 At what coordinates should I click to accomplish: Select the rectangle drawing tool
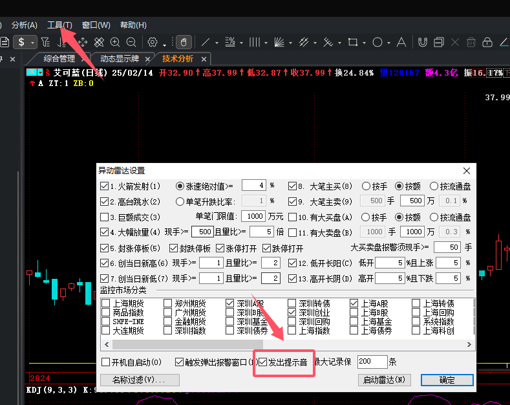tap(353, 42)
